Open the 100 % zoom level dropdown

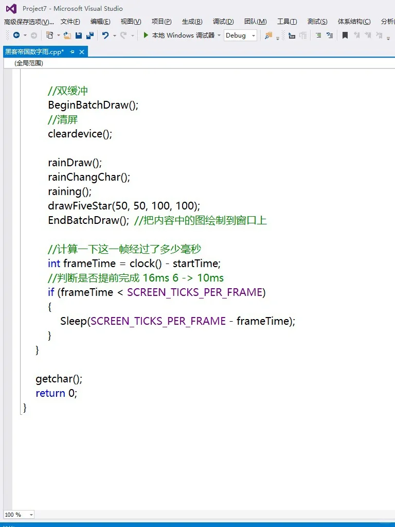[19, 515]
